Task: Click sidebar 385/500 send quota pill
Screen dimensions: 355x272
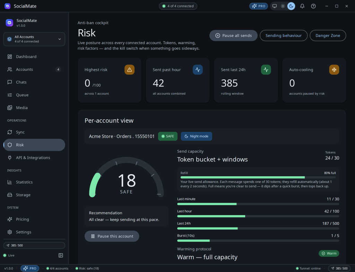Action: (x=34, y=245)
